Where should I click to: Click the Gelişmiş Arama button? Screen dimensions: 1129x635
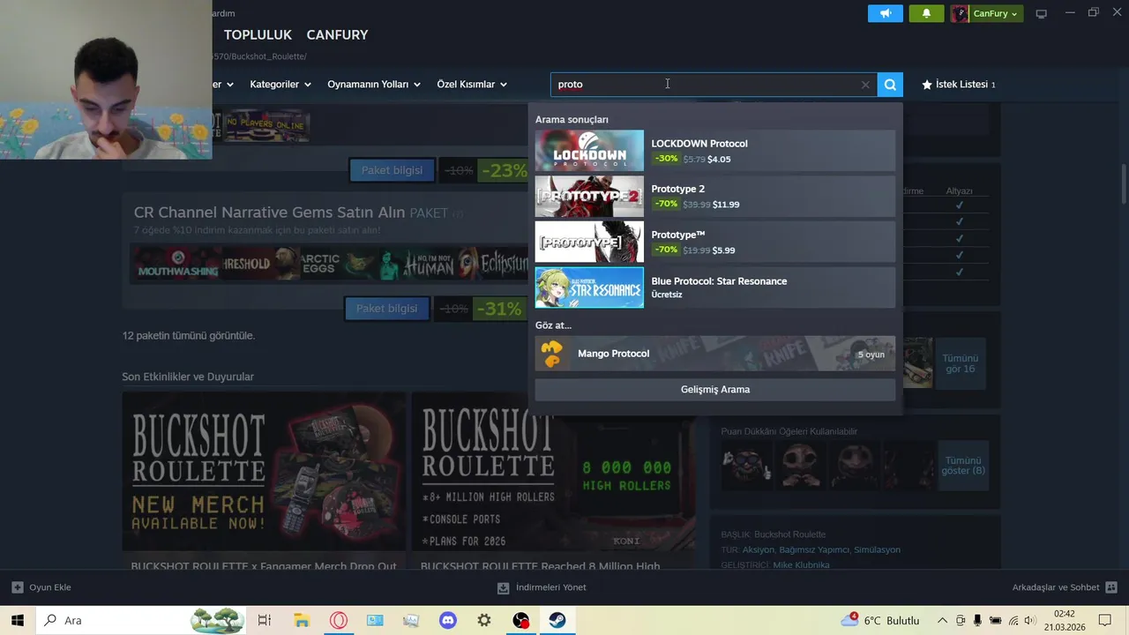tap(715, 390)
